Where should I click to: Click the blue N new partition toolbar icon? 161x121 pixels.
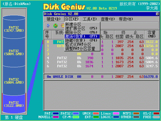48,26
